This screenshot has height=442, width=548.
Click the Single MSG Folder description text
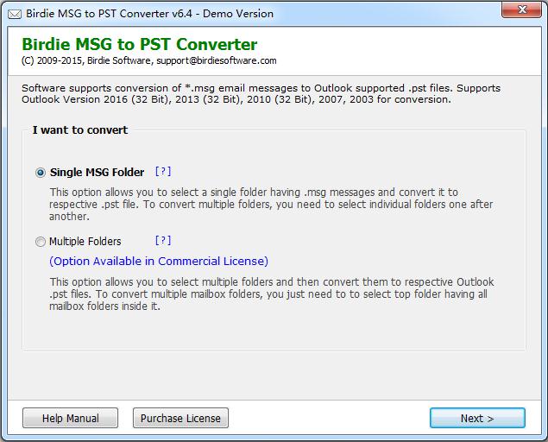tap(271, 205)
